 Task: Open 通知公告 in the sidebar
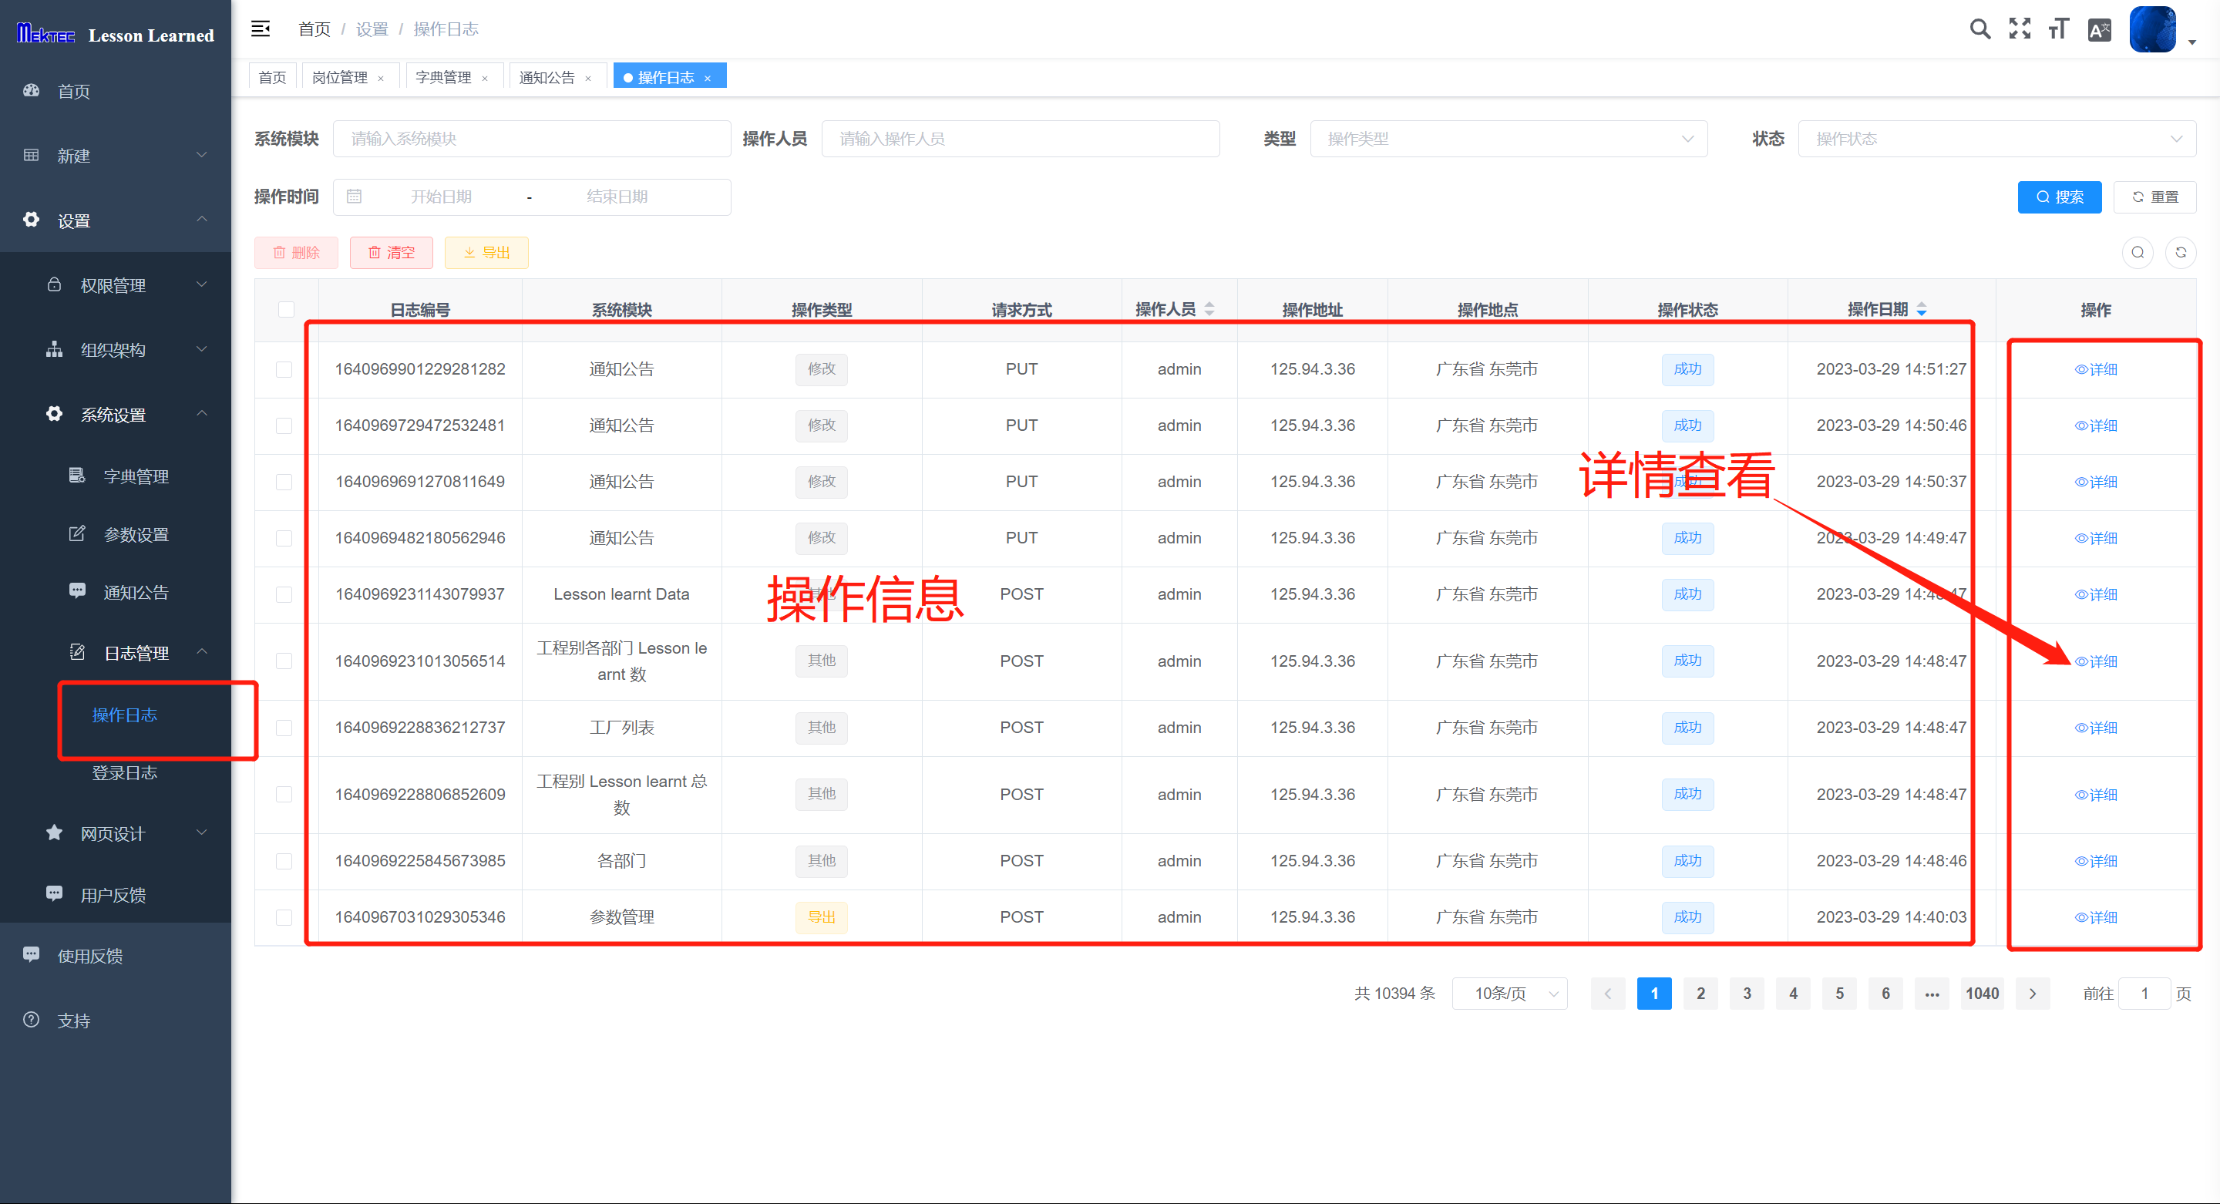(x=116, y=592)
